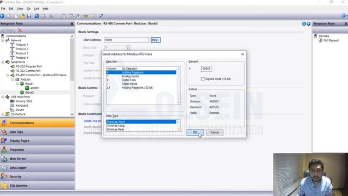Close the Navigation Pane with its X

[x=72, y=23]
